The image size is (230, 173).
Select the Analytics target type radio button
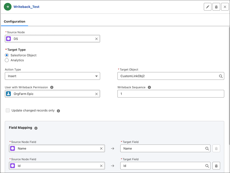pyautogui.click(x=7, y=60)
